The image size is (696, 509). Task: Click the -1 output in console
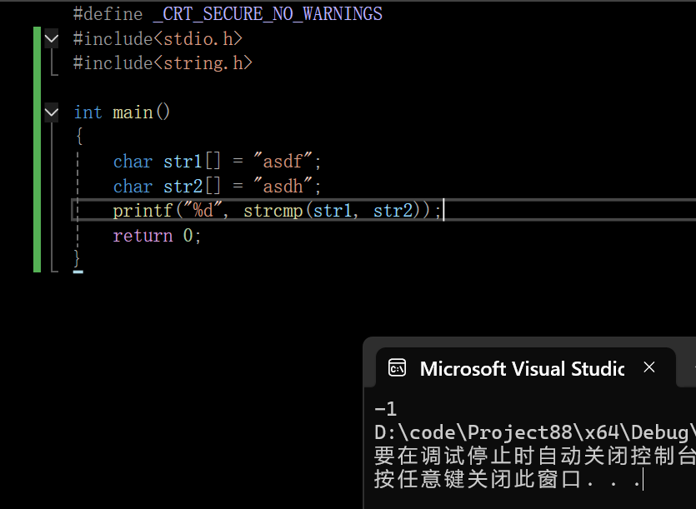pyautogui.click(x=385, y=409)
